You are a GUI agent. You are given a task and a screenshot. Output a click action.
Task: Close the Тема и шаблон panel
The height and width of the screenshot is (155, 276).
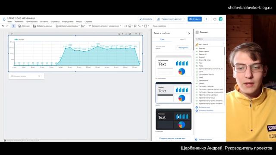tap(189, 34)
